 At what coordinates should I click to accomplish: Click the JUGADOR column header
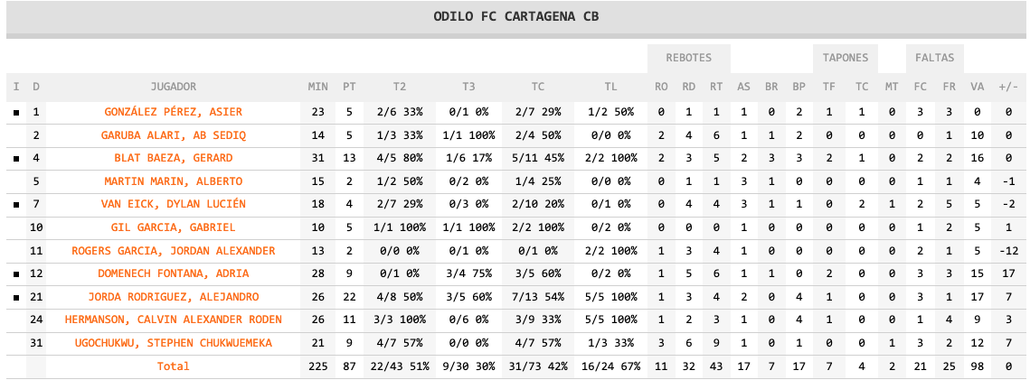point(174,87)
